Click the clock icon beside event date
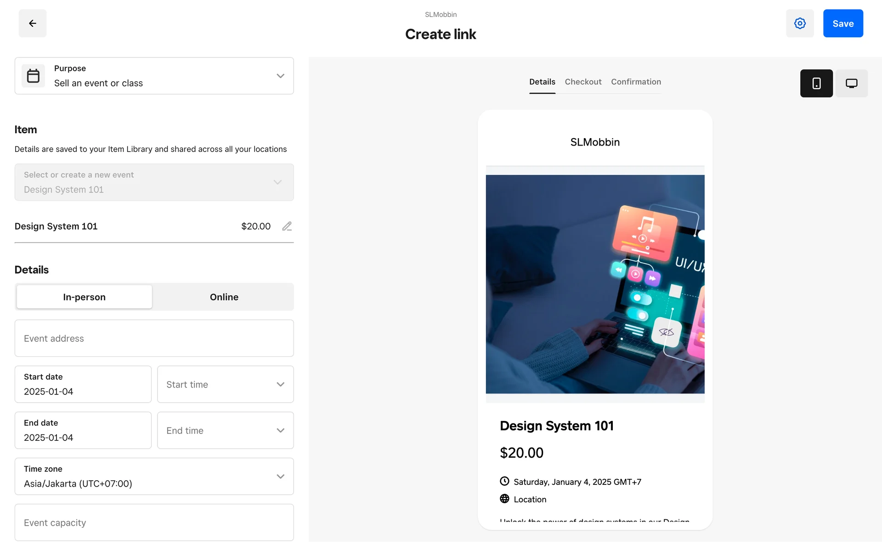 click(x=504, y=481)
